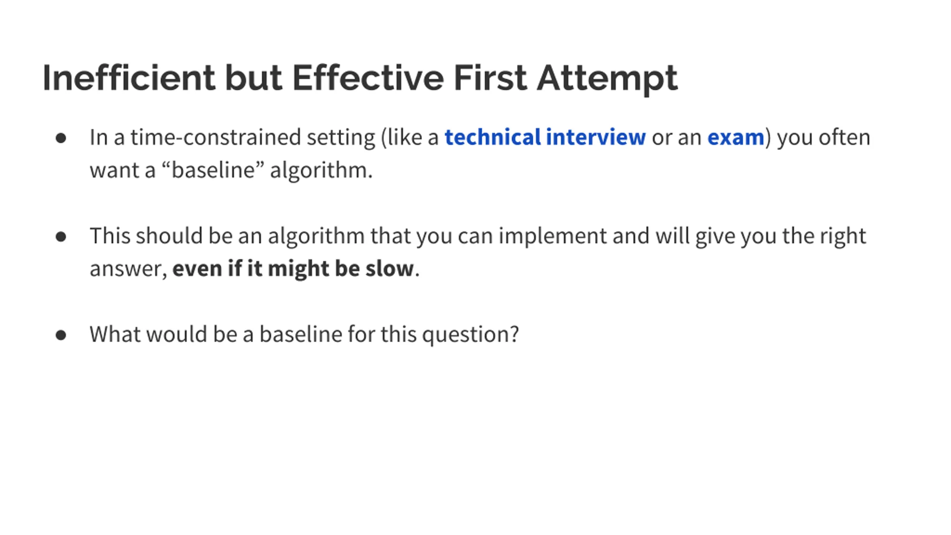Click the word 'implement' in the second bullet
Image resolution: width=951 pixels, height=535 pixels.
point(552,237)
